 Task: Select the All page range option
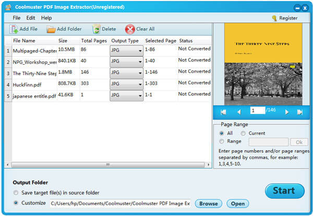222,133
